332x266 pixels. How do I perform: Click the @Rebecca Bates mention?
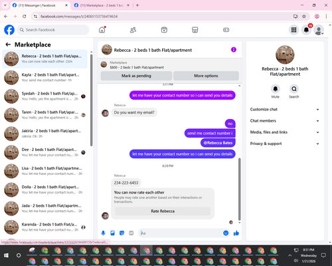click(x=218, y=143)
